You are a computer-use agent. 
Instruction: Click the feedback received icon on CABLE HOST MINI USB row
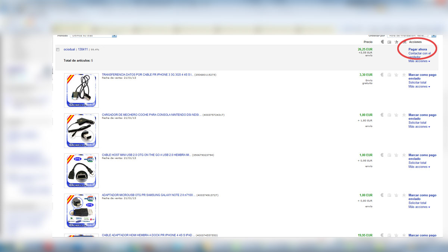[404, 155]
